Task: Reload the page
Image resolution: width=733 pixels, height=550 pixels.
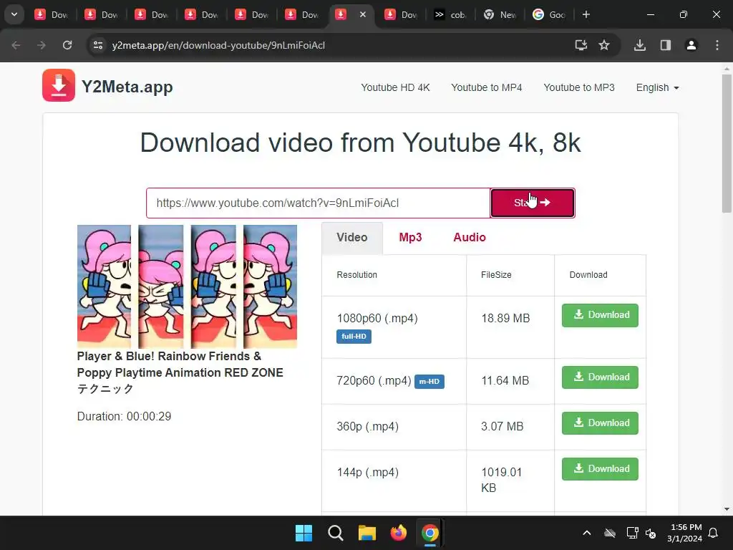Action: [67, 45]
